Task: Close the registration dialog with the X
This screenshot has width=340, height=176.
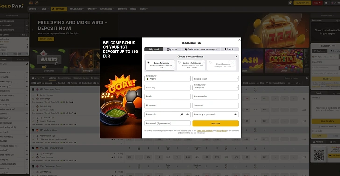Action: coord(239,40)
